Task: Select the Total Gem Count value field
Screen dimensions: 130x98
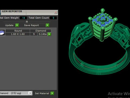Action: click(x=53, y=18)
